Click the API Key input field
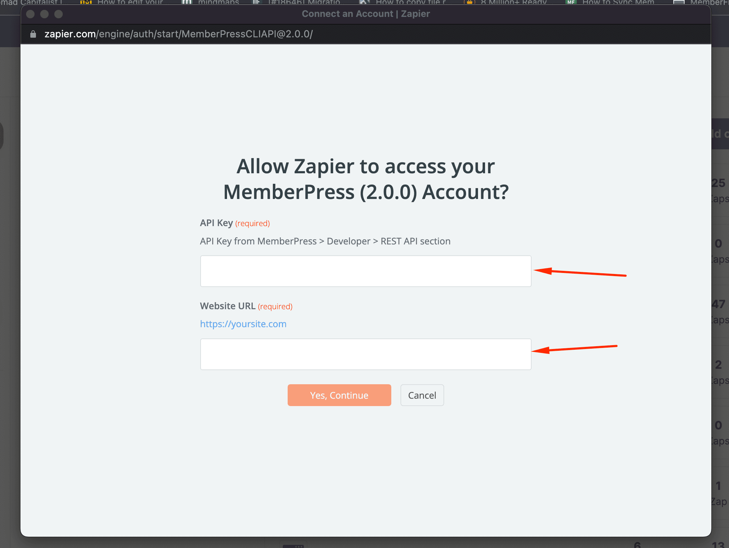Screen dimensions: 729x548 [366, 271]
